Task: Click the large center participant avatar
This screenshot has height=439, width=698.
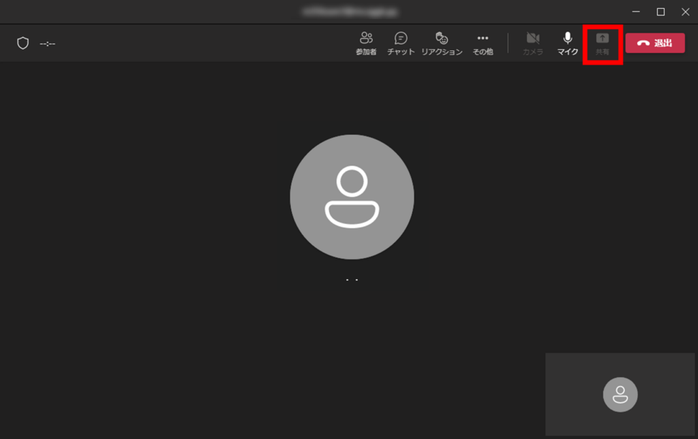Action: click(352, 197)
